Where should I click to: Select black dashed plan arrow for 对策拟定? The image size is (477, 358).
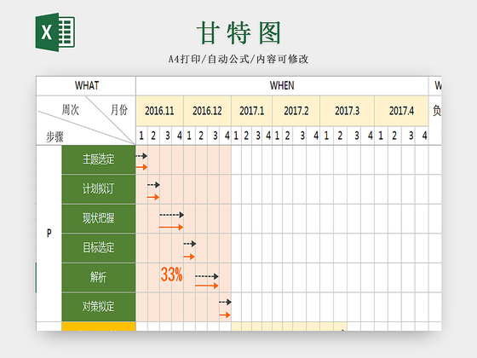point(225,302)
